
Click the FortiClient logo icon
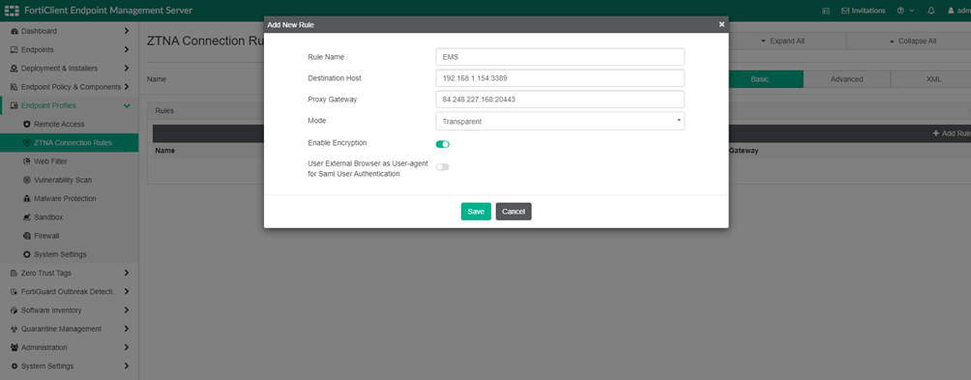click(12, 11)
